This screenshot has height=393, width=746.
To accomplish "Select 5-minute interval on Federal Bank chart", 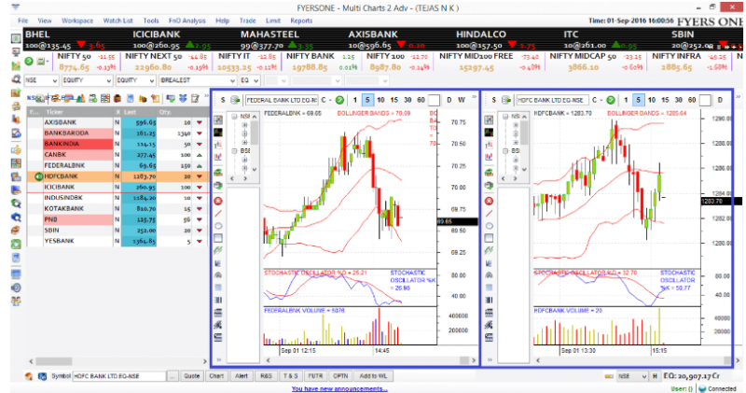I will pyautogui.click(x=367, y=100).
